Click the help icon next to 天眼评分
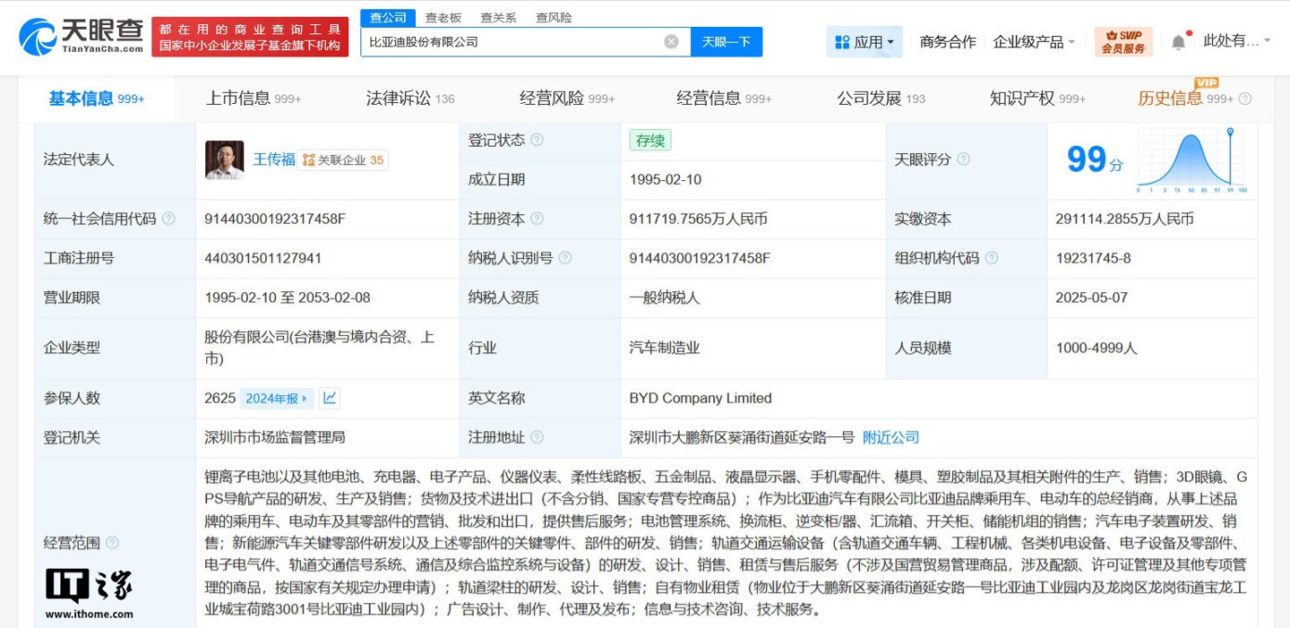The width and height of the screenshot is (1290, 628). point(962,159)
